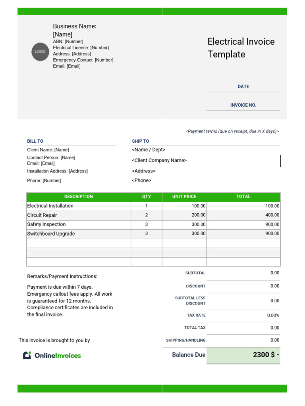Select Phone: [Number] under Bill To
The width and height of the screenshot is (305, 406).
tap(44, 180)
